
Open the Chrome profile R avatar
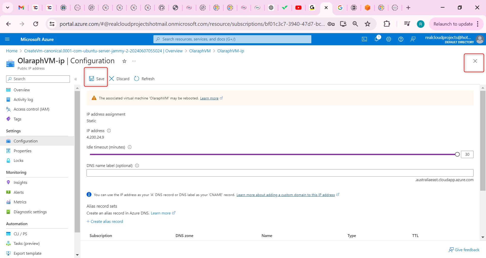coord(420,24)
